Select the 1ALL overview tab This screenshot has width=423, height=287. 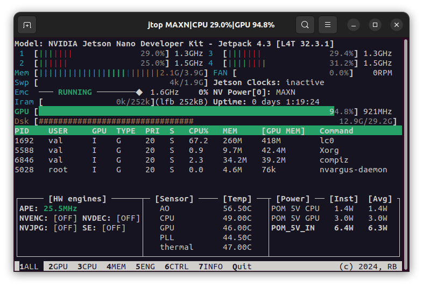point(29,267)
